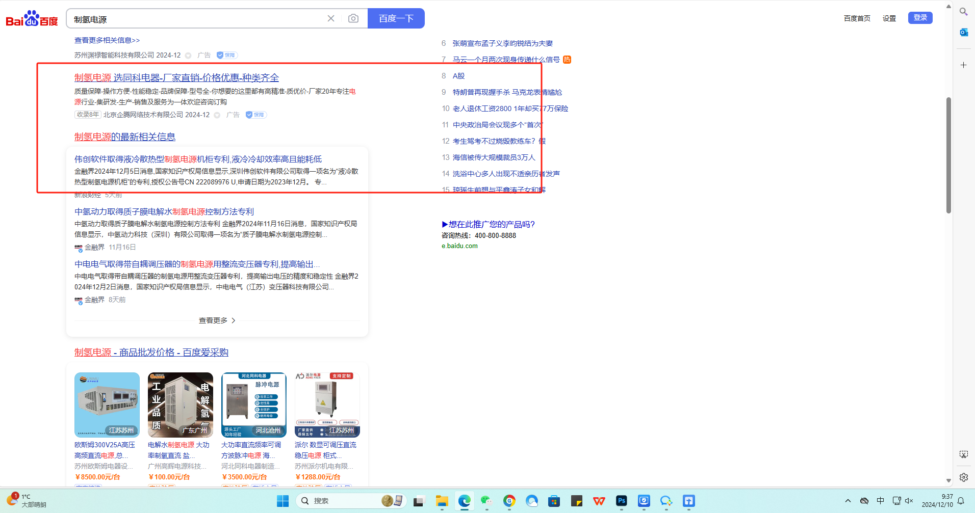The width and height of the screenshot is (975, 513).
Task: Click scrollbar up arrow
Action: click(x=948, y=7)
